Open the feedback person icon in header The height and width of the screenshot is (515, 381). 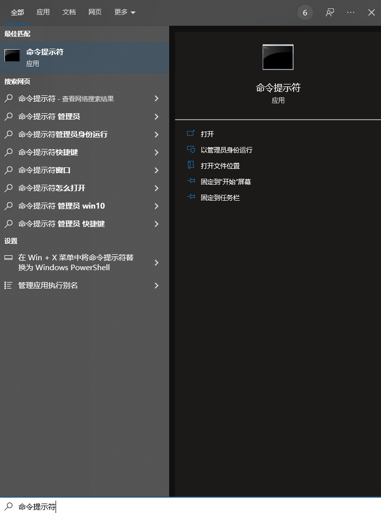pos(330,12)
